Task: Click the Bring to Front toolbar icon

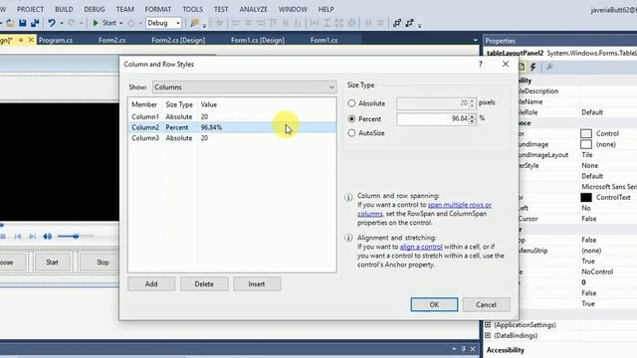Action: click(x=397, y=23)
